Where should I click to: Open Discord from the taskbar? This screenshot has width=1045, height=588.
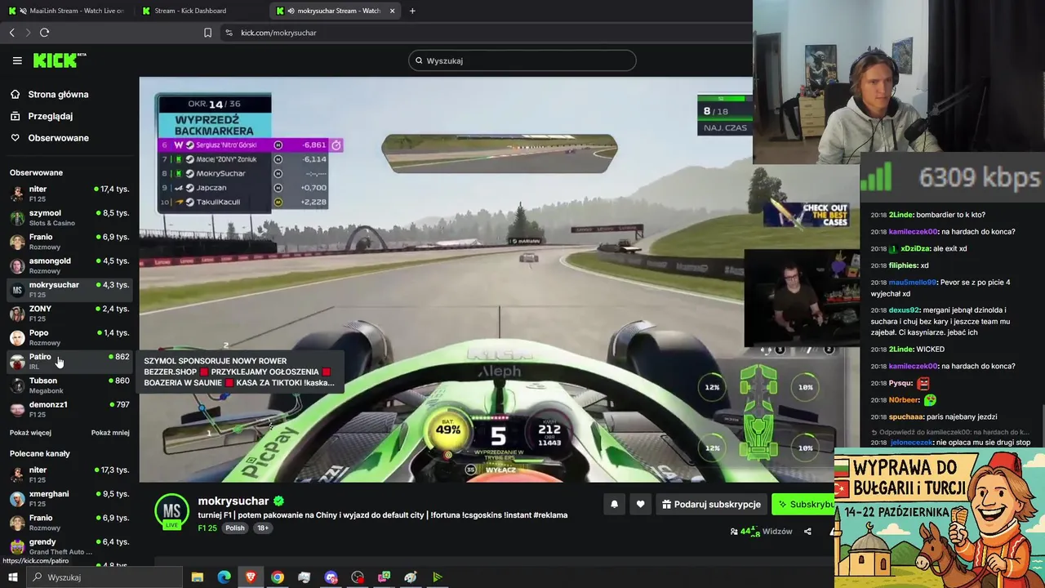pos(331,577)
